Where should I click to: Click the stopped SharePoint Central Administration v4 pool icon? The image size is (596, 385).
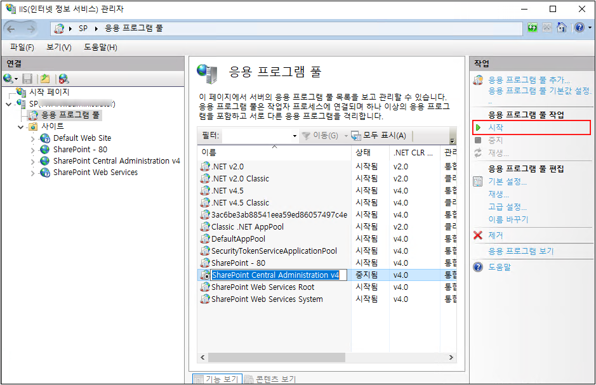[x=205, y=275]
